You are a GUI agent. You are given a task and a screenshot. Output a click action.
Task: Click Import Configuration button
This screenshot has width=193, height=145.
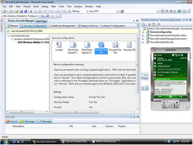[113, 26]
